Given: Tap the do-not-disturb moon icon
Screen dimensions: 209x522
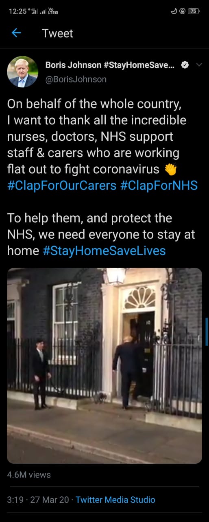Looking at the screenshot, I should 174,11.
